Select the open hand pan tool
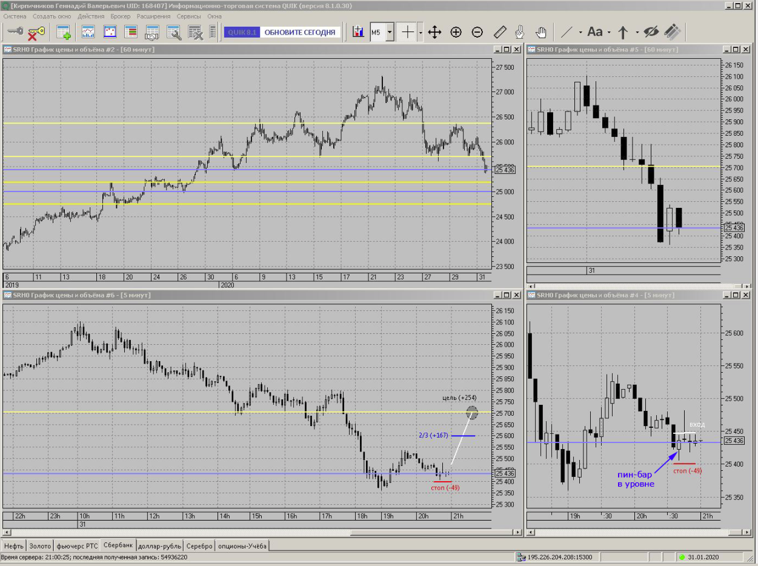 click(x=542, y=32)
